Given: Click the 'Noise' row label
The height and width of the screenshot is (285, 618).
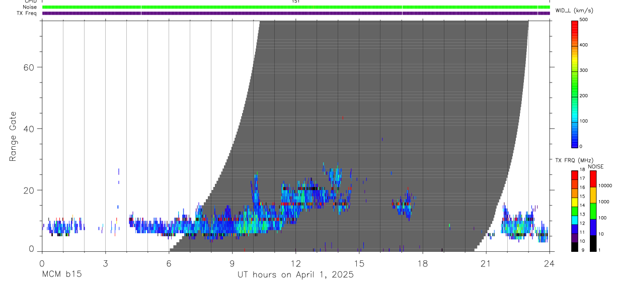Looking at the screenshot, I should pos(29,7).
